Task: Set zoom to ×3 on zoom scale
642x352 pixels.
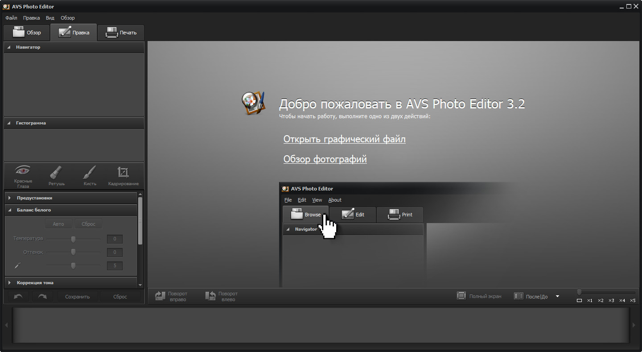Action: tap(611, 300)
